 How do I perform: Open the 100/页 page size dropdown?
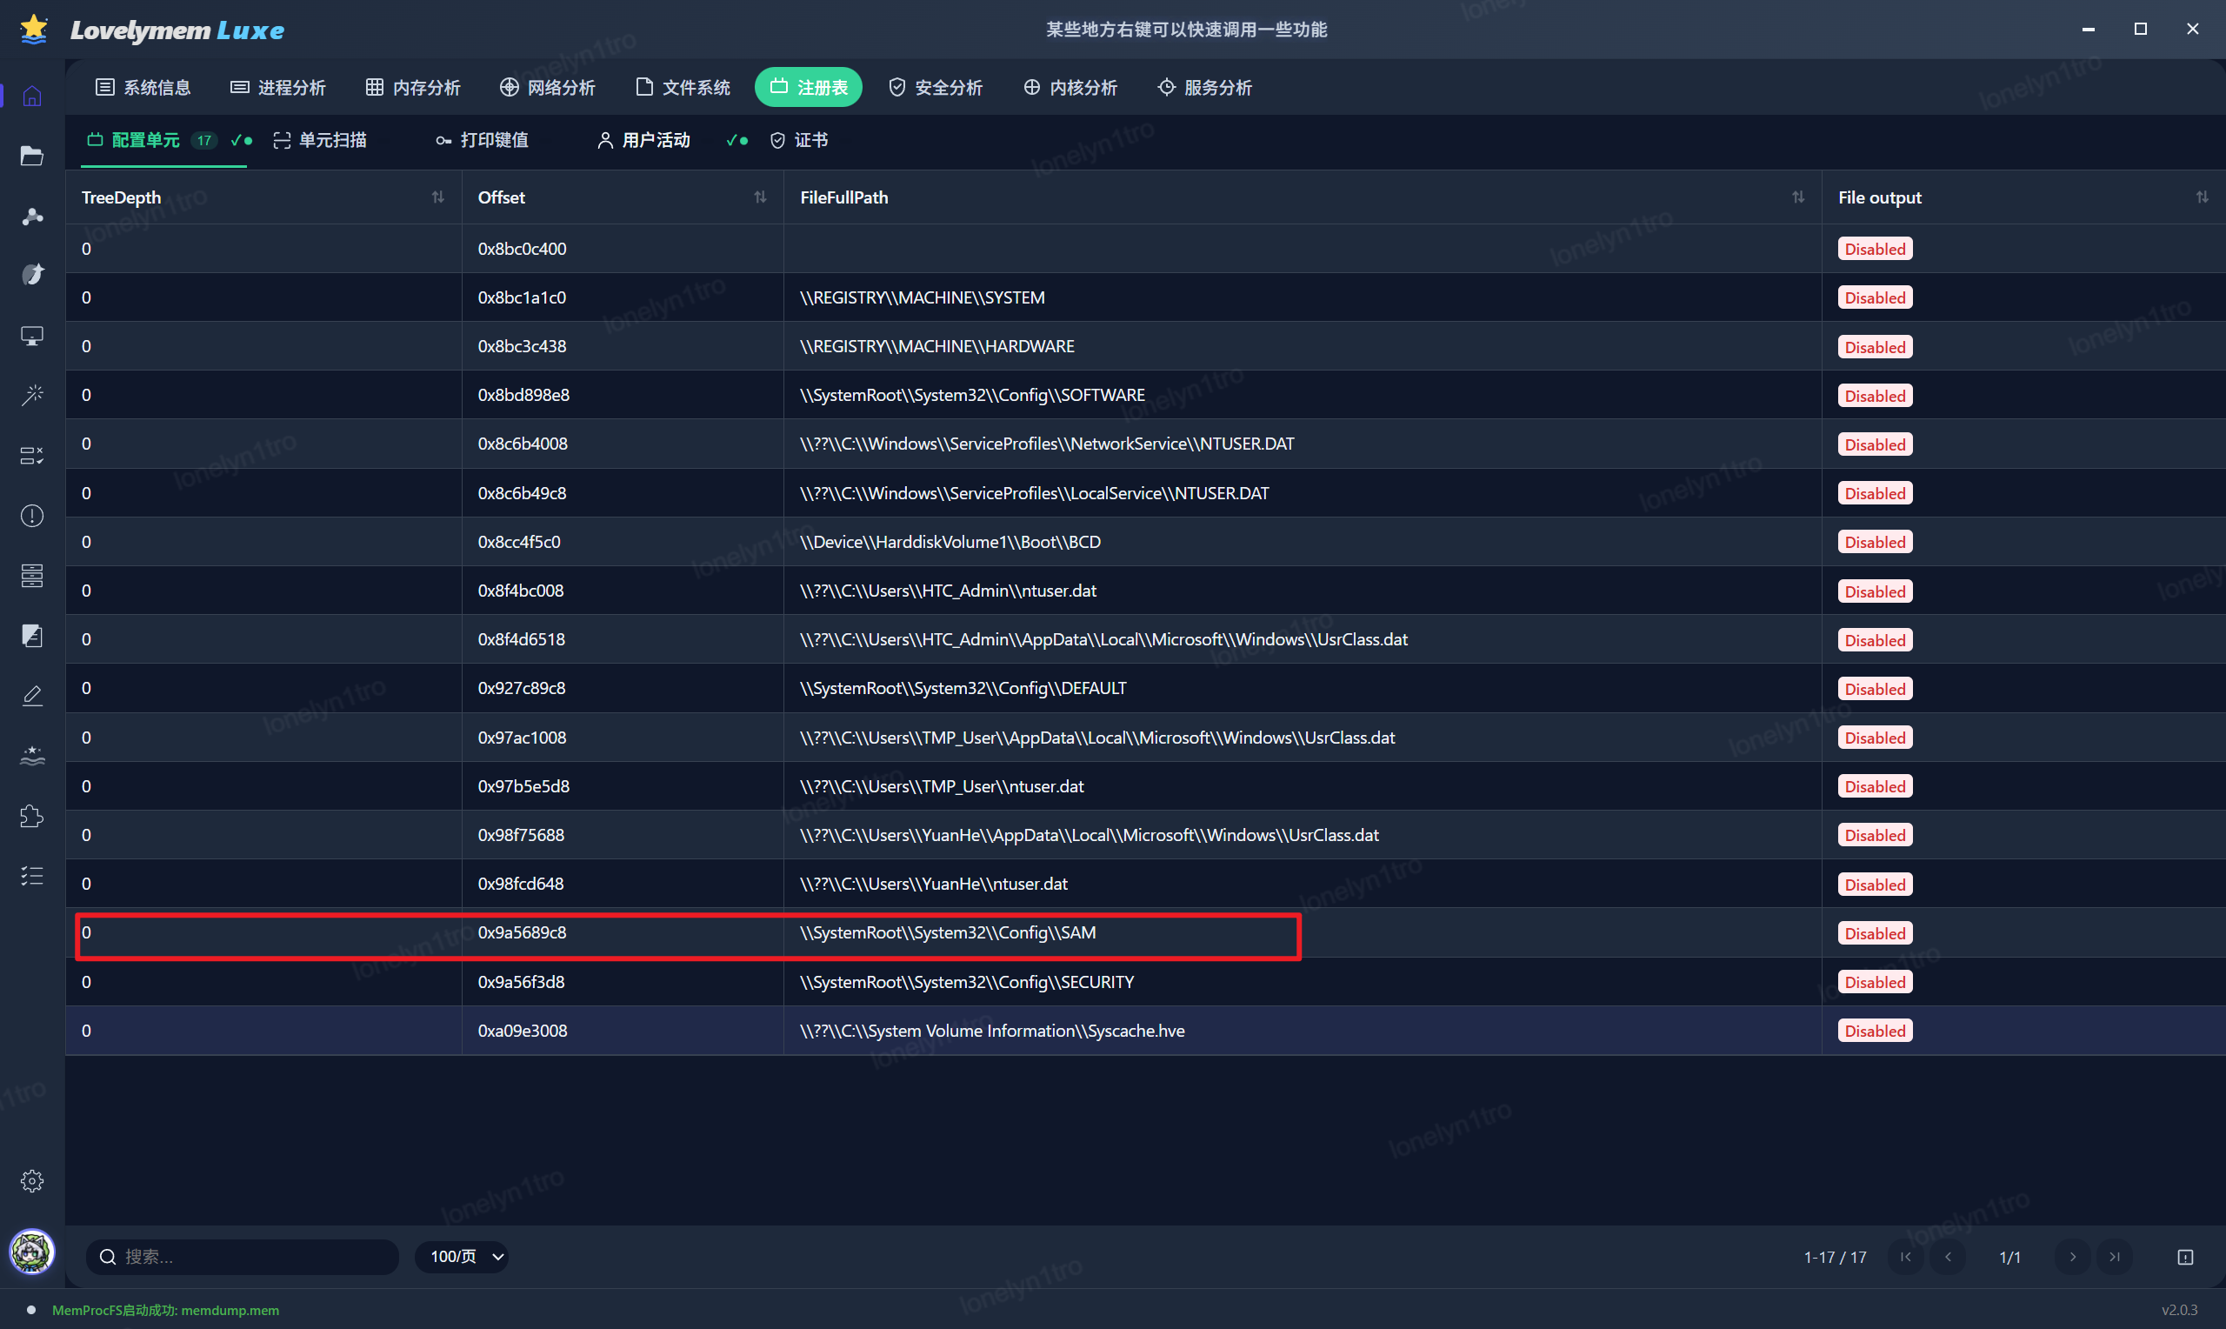[x=463, y=1257]
